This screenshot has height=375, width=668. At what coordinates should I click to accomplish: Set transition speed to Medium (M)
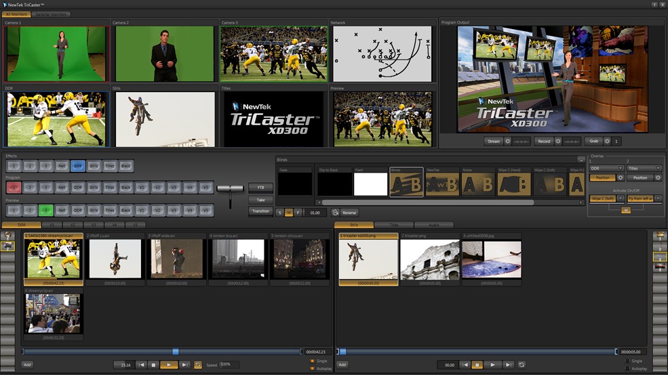pos(289,213)
